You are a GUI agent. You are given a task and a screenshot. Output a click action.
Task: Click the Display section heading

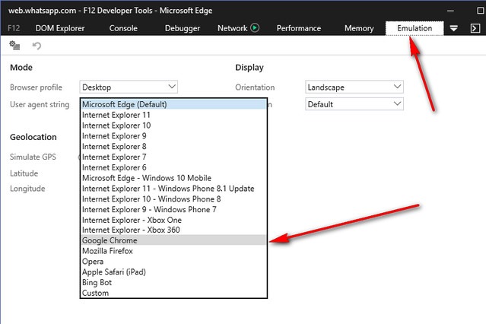[x=249, y=68]
